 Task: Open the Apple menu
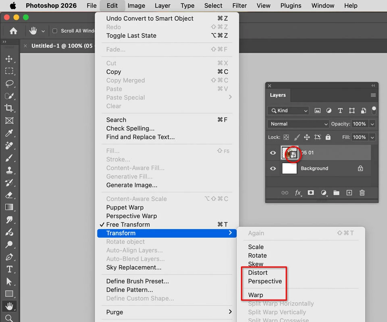[x=13, y=5]
